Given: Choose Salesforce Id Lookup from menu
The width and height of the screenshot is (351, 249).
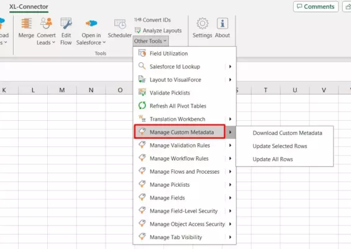Looking at the screenshot, I should click(185, 67).
